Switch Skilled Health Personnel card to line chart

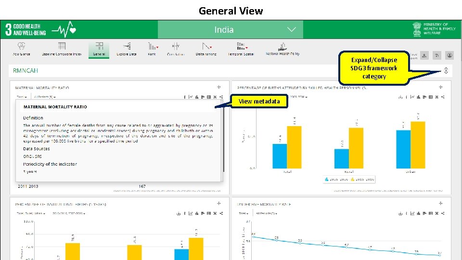point(412,97)
